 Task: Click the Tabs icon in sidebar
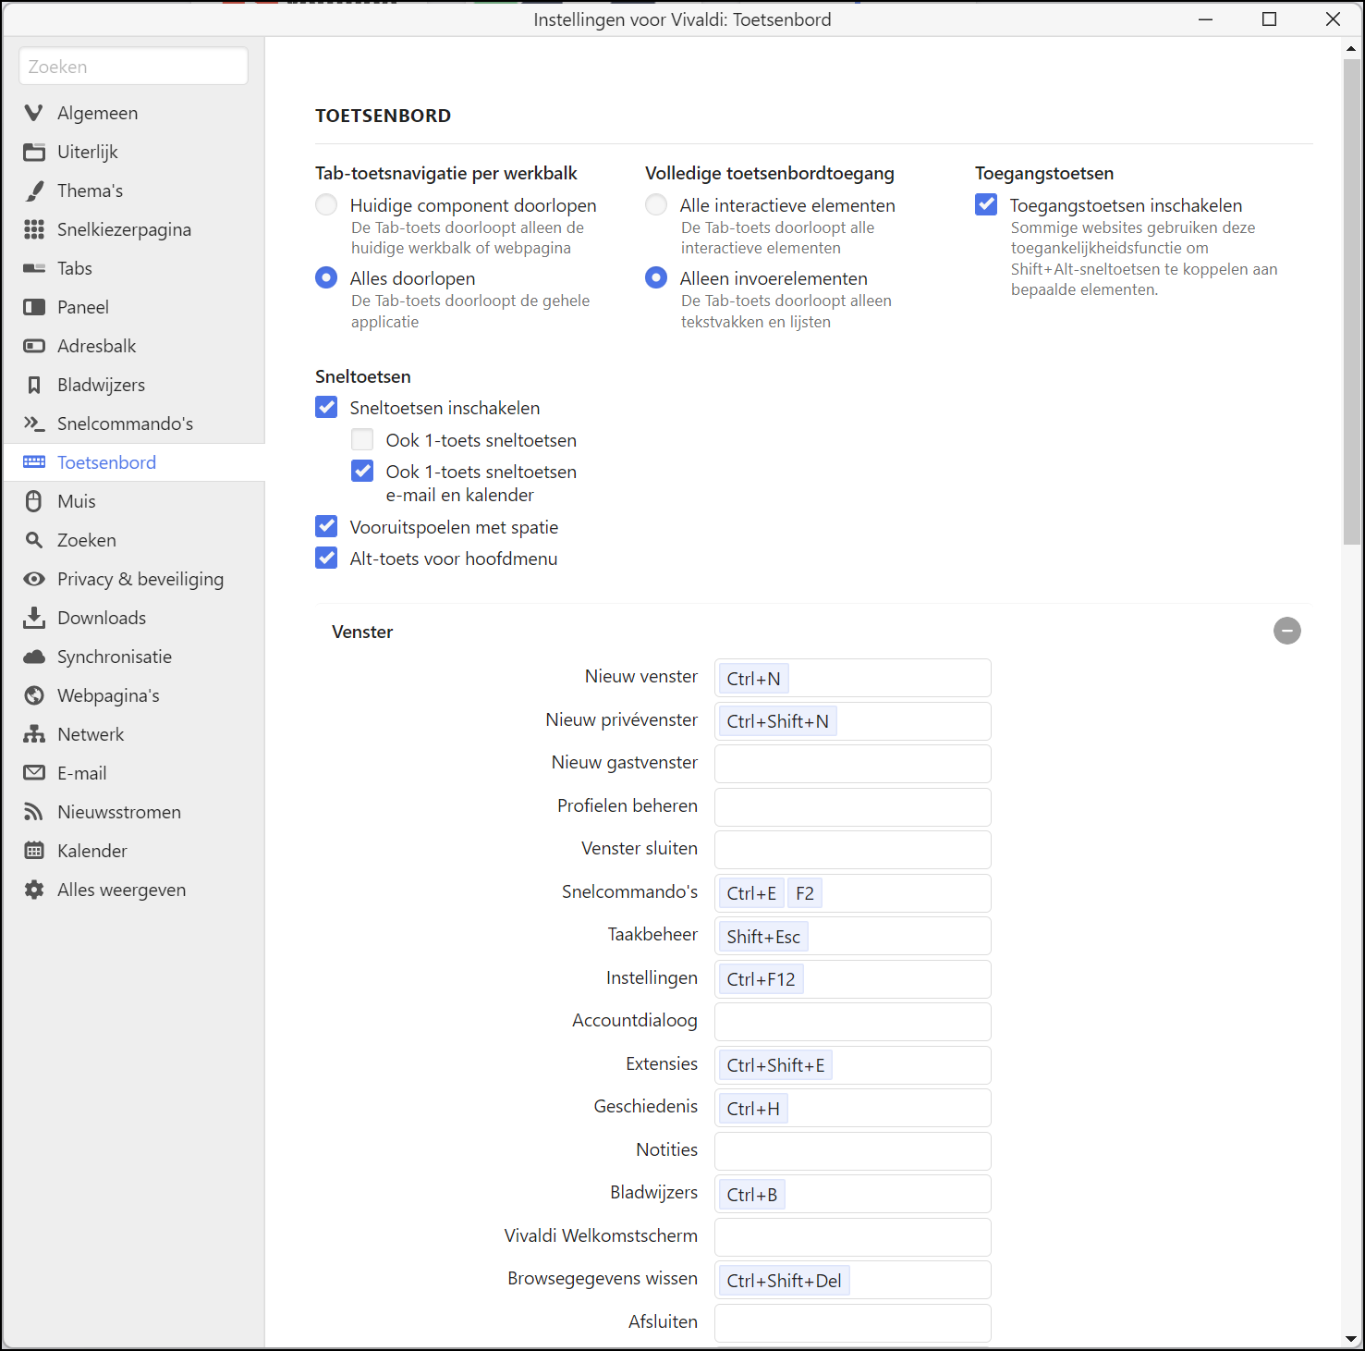point(34,268)
